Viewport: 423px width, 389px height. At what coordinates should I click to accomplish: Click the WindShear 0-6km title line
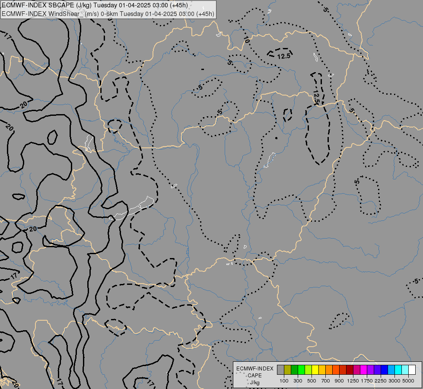coord(108,14)
